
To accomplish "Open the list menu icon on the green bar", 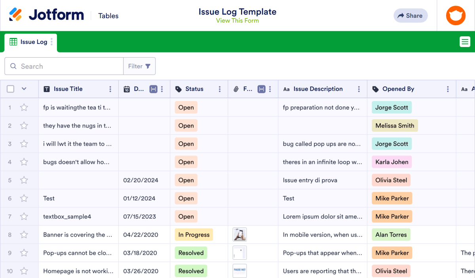I will [x=465, y=41].
